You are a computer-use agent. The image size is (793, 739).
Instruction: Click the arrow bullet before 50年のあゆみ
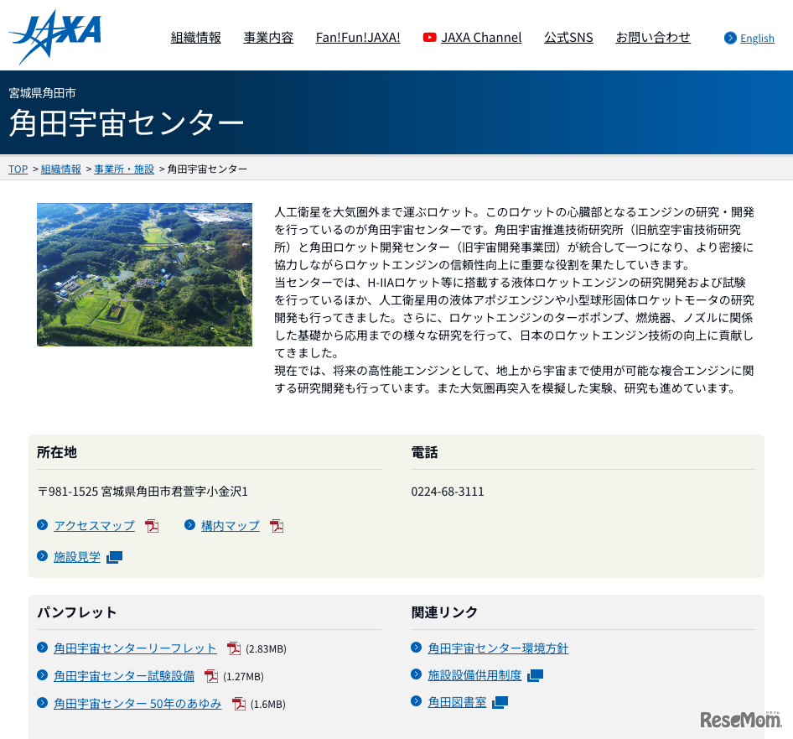(43, 703)
